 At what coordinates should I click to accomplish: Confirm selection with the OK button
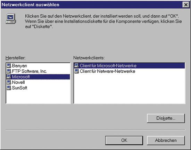point(124,140)
